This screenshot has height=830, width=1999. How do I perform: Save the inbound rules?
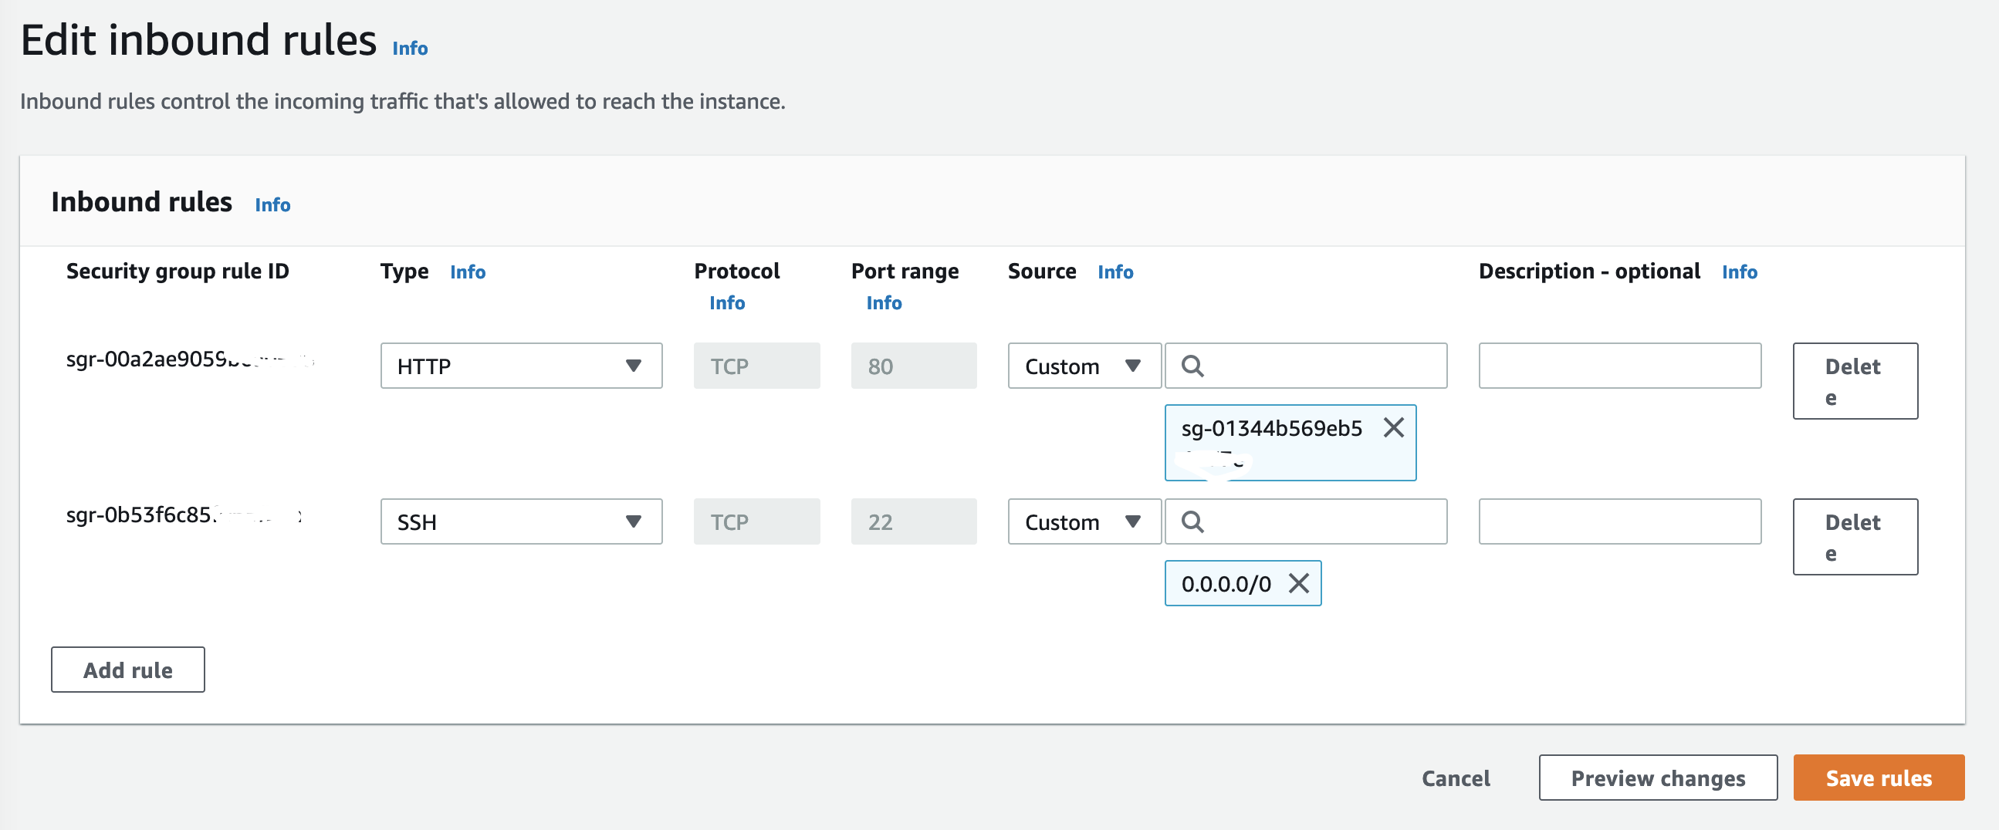pos(1878,778)
